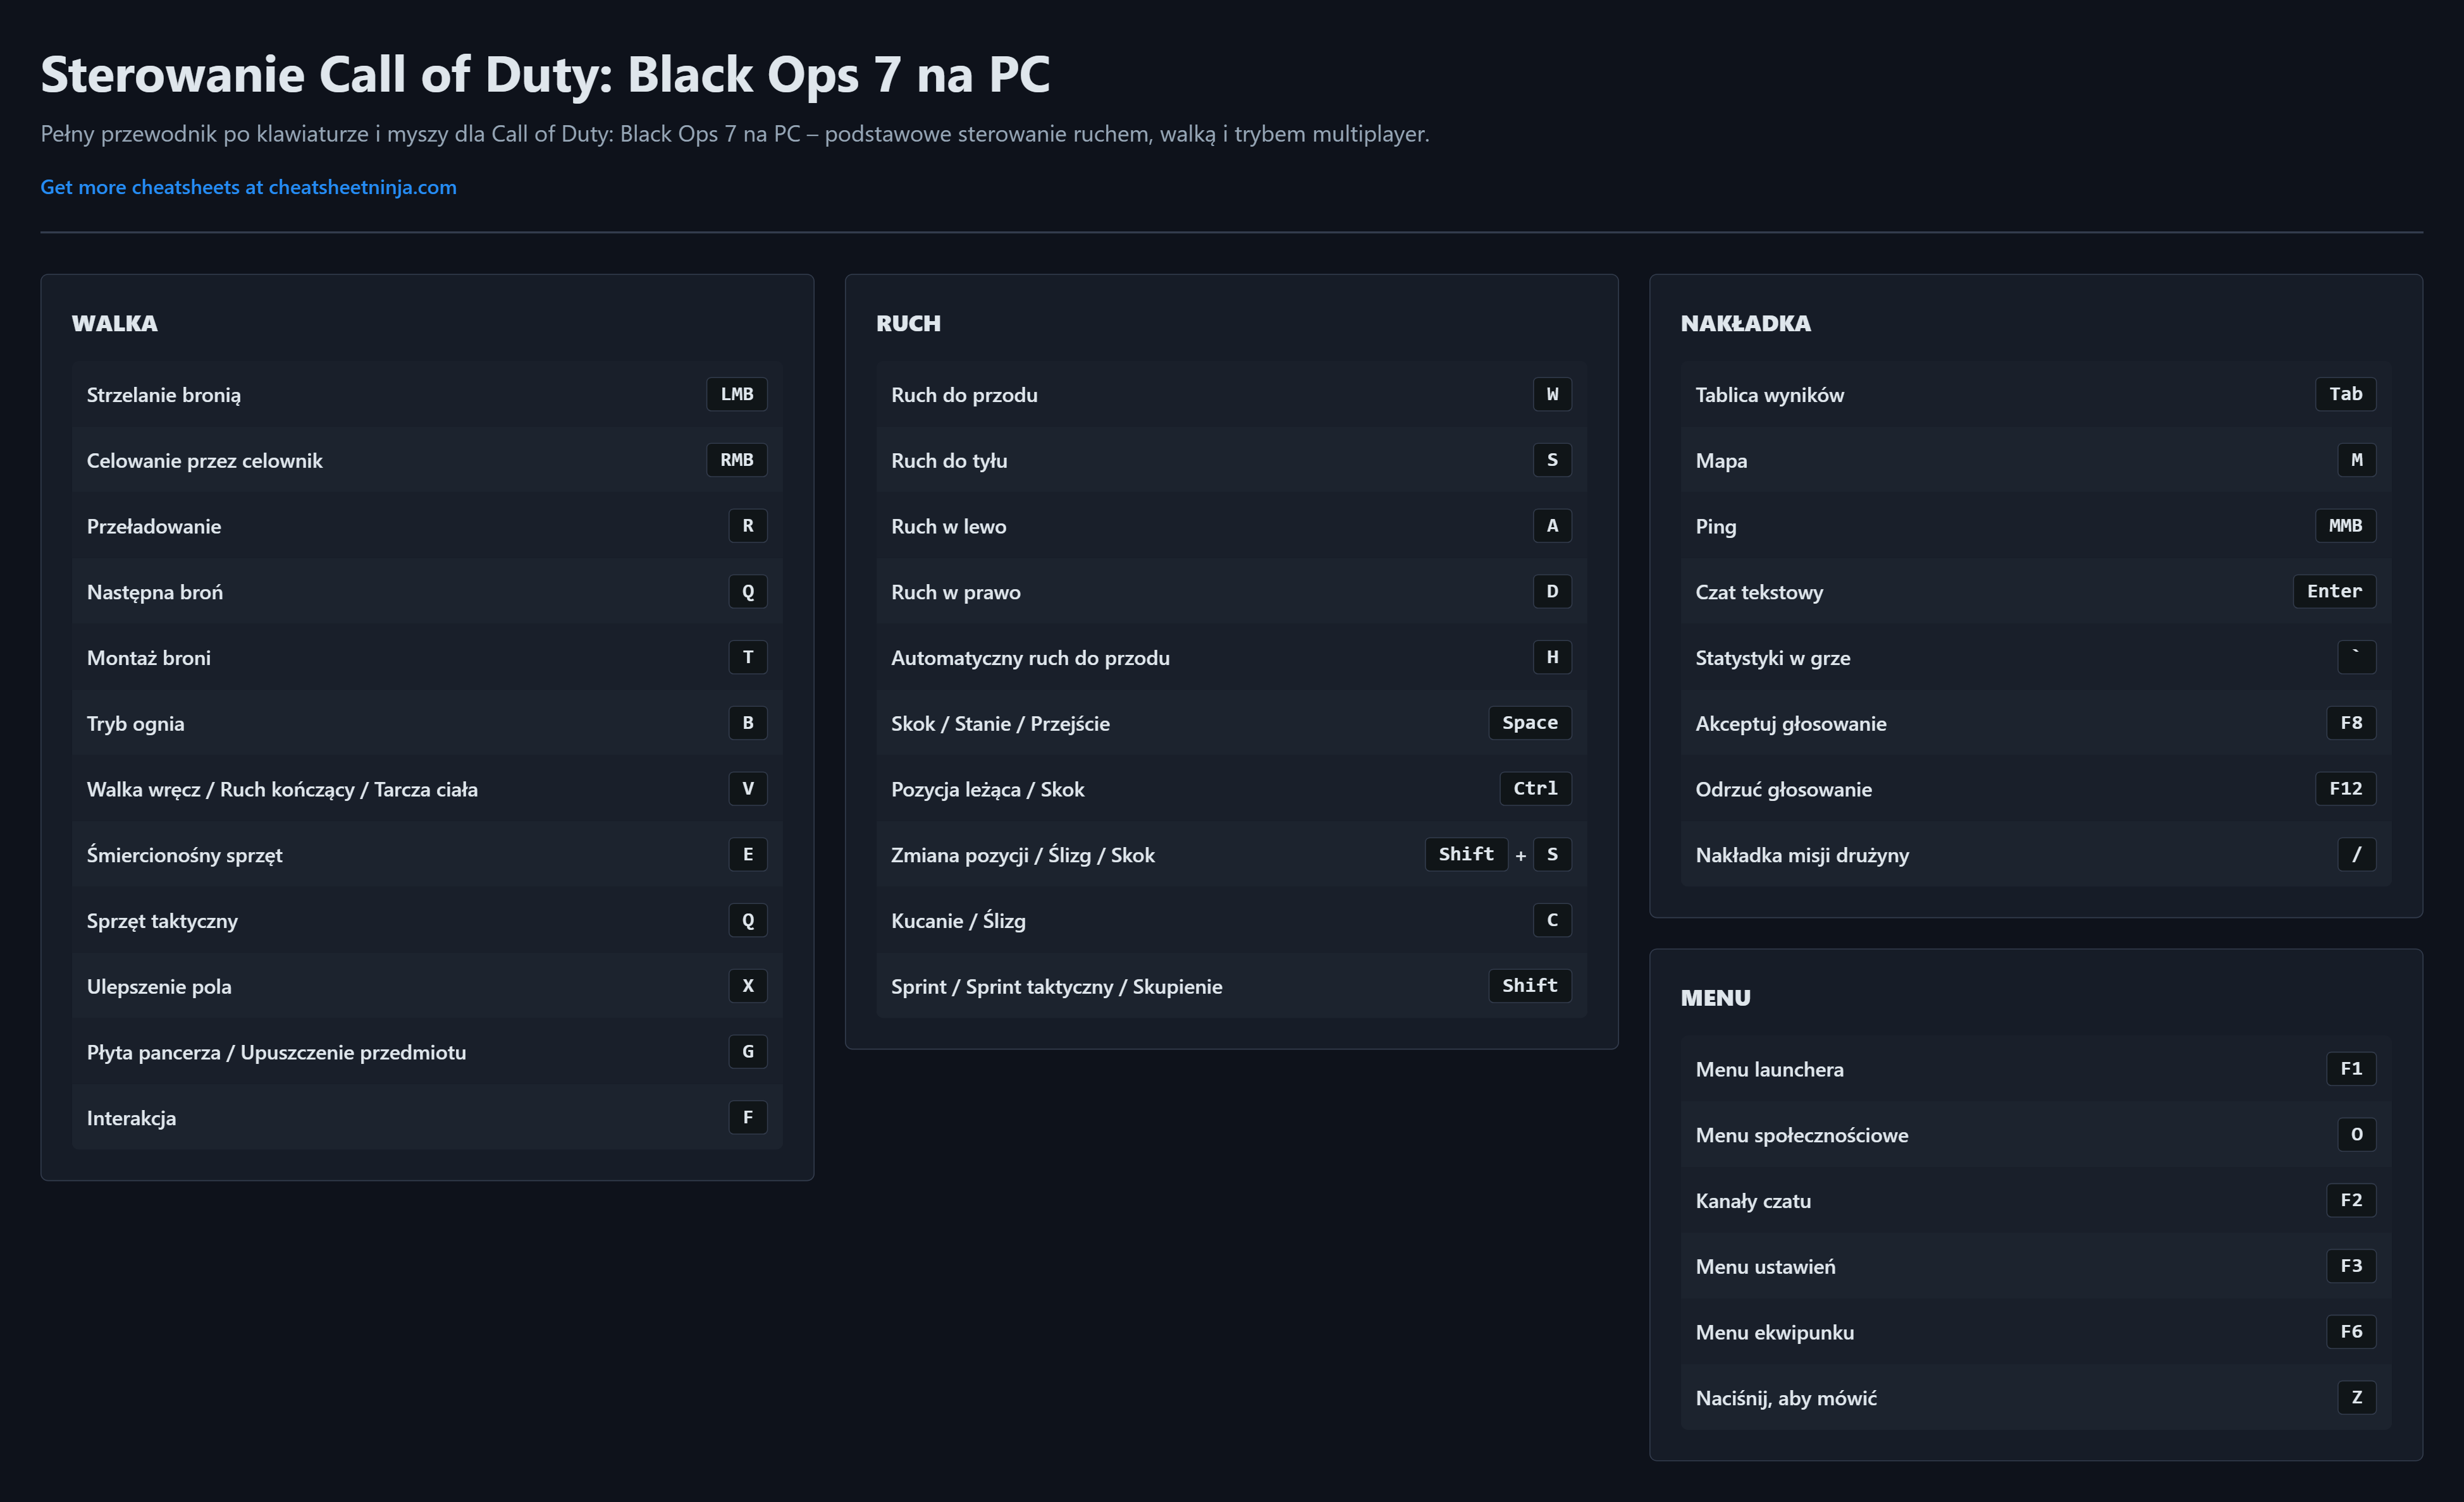Click the Enter key for Czat tekstowy
The width and height of the screenshot is (2464, 1502).
pos(2334,592)
